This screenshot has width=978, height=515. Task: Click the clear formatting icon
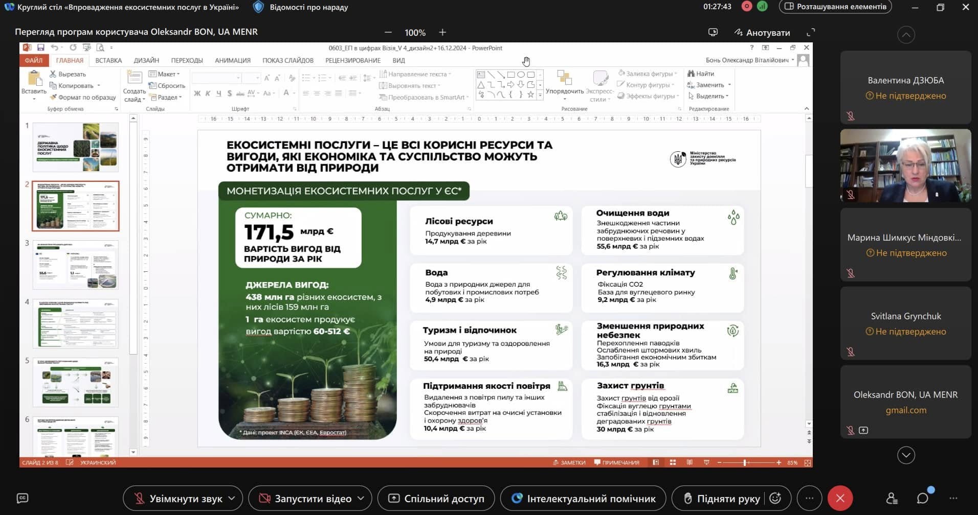(x=292, y=78)
